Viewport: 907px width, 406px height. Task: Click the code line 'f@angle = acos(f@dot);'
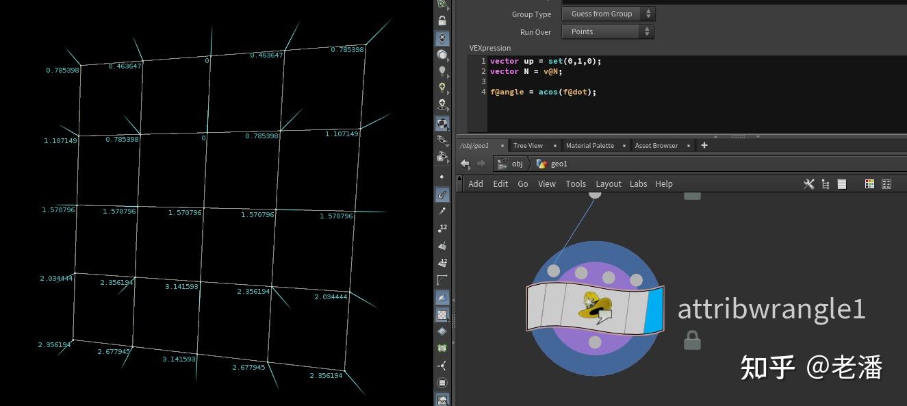[x=544, y=92]
